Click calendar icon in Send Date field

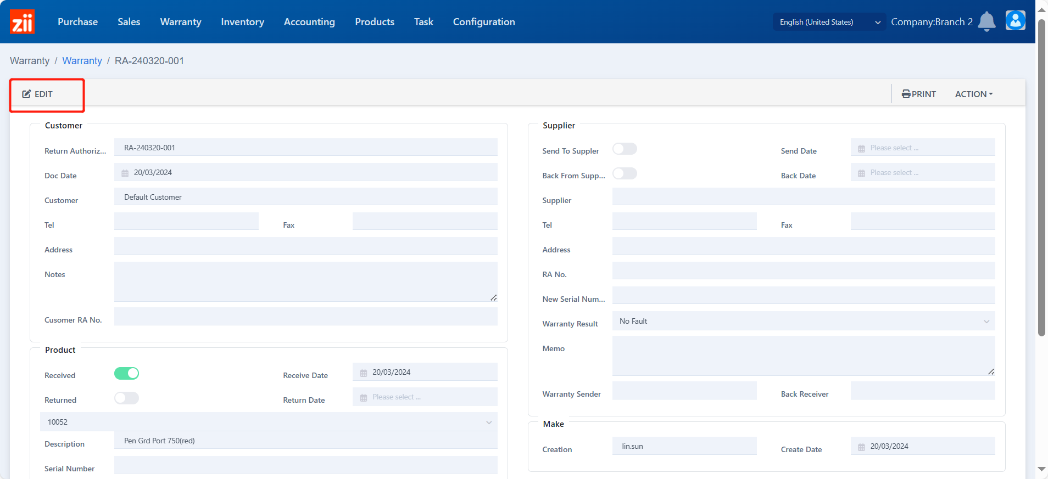tap(861, 148)
